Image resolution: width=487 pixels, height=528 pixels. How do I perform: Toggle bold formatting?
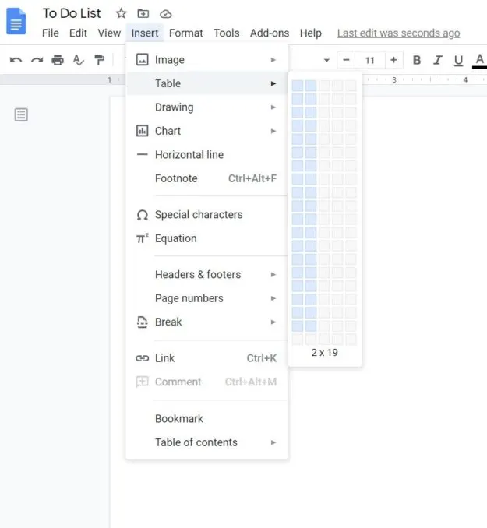417,60
